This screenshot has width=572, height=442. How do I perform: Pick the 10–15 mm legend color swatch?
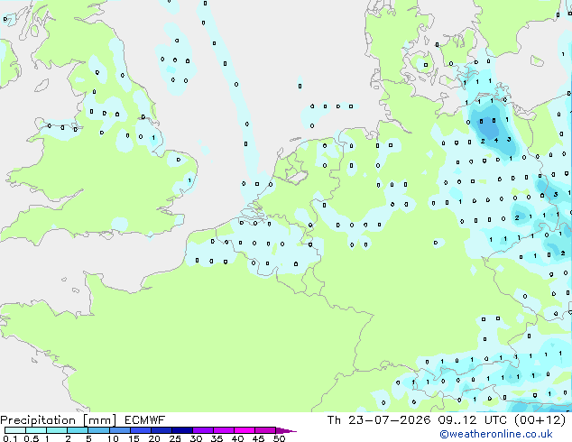click(120, 430)
